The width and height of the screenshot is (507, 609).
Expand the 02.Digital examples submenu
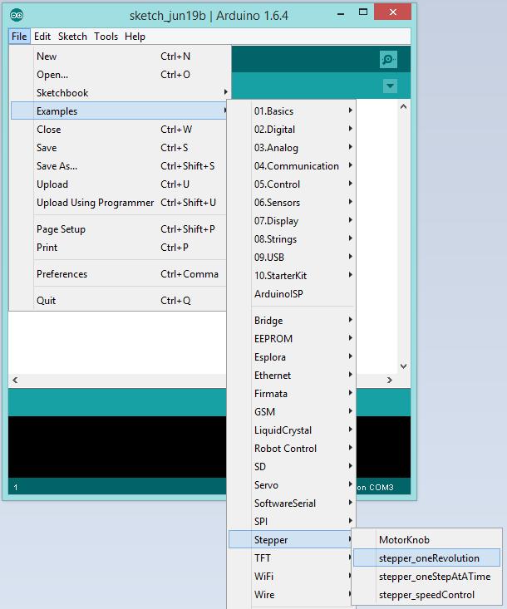point(292,130)
